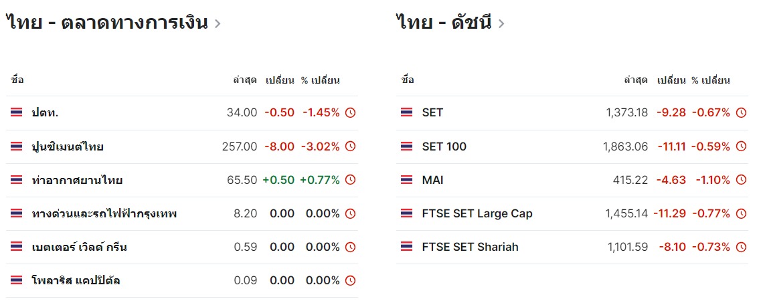The height and width of the screenshot is (301, 757).
Task: Click the clock icon beside ปูนซิเมนต์ไทย
Action: click(351, 146)
